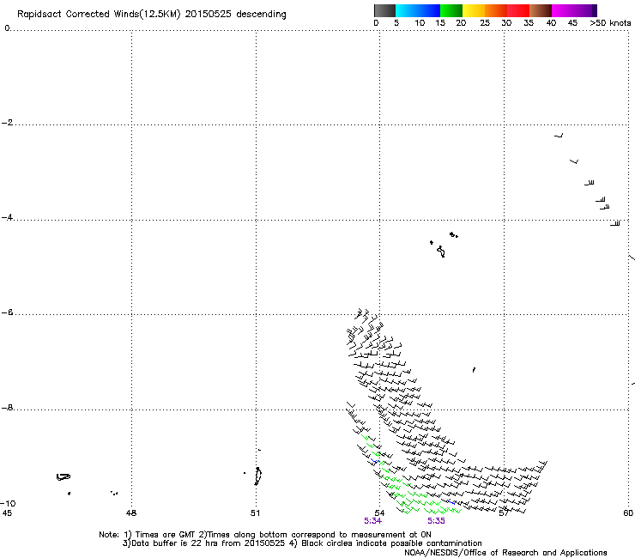Click the NOAA/NESDIS credit line
This screenshot has width=635, height=558.
click(x=505, y=553)
